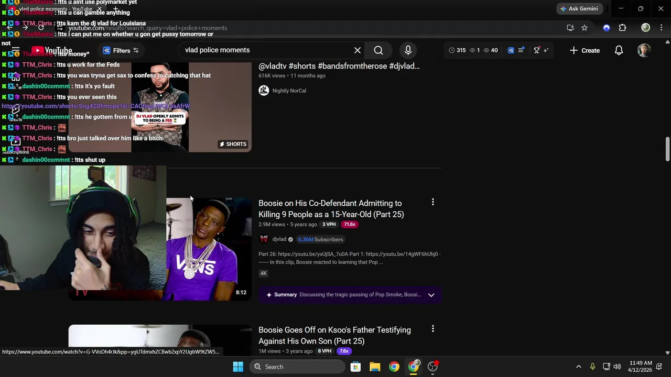Screen dimensions: 671x377
Task: Visit the Nightly NorCal channel
Action: pos(289,91)
